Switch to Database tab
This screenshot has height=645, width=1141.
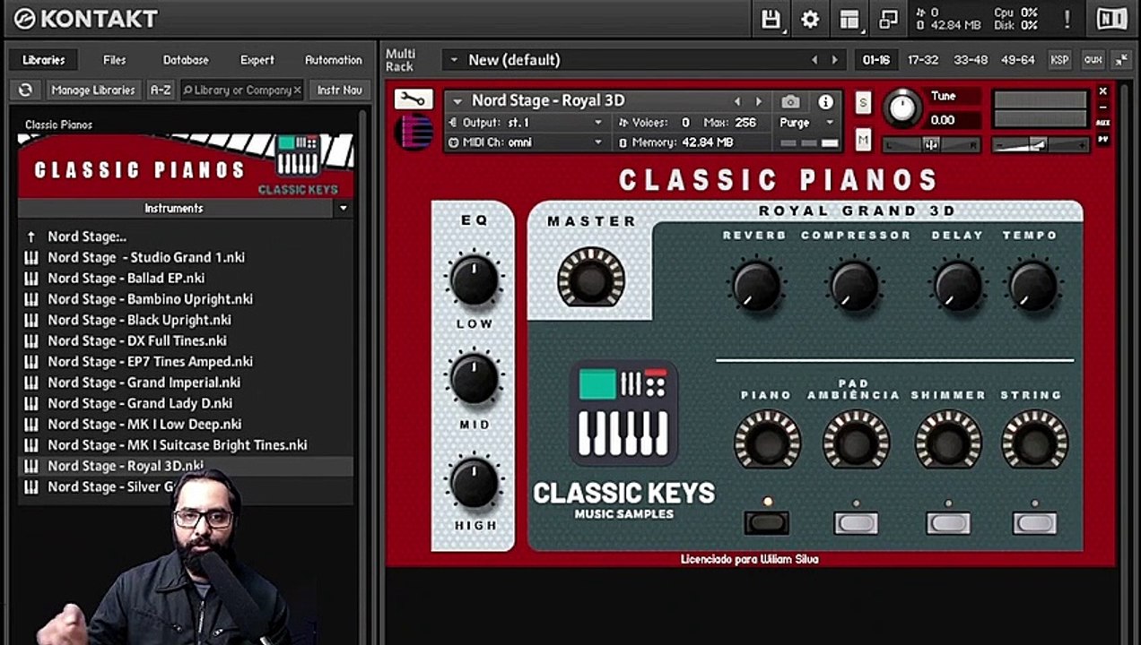coord(186,60)
